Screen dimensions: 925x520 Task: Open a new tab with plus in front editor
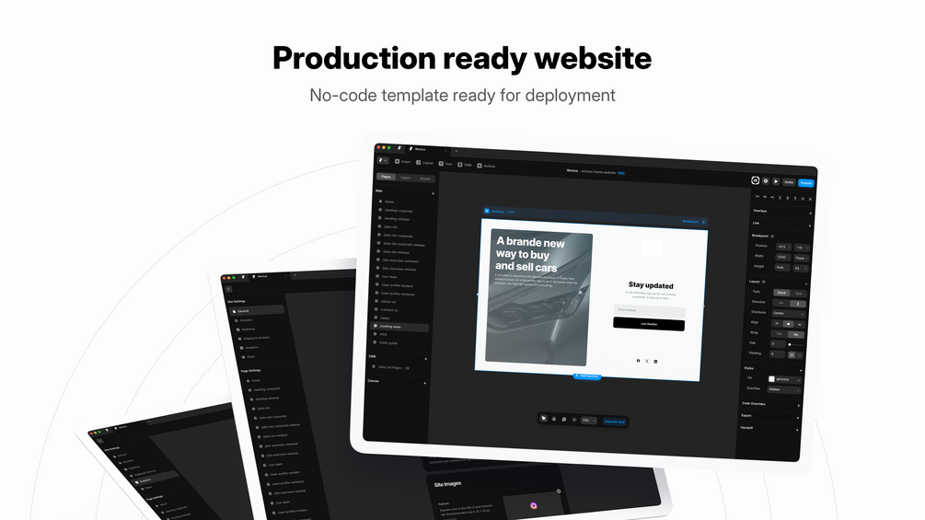[456, 152]
